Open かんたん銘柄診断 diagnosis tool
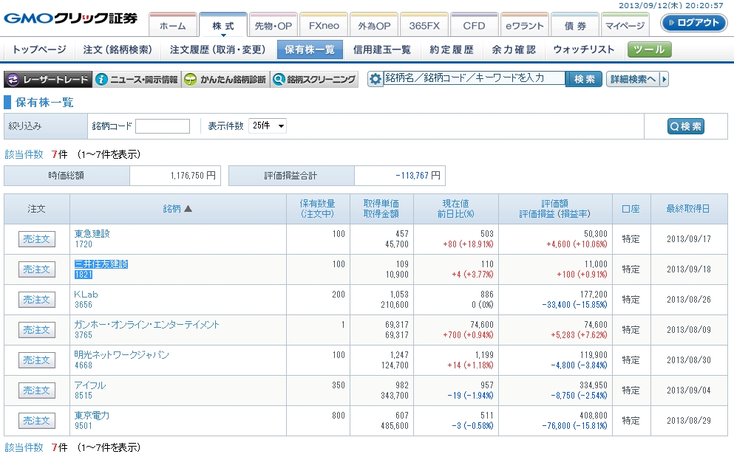 [225, 80]
